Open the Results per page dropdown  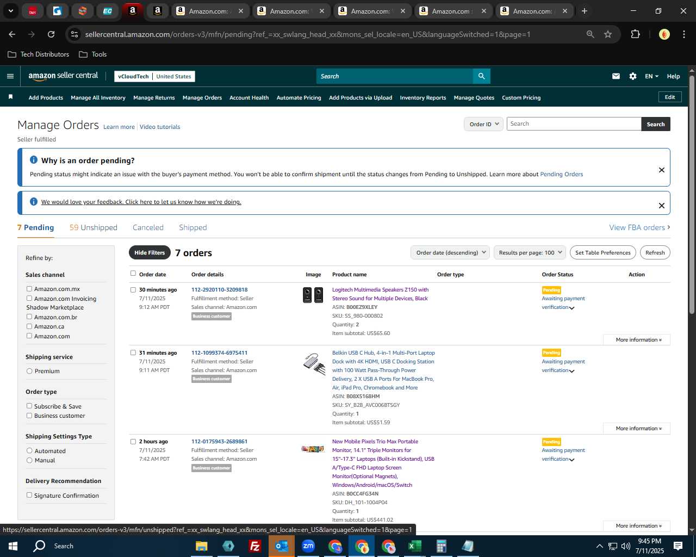click(530, 252)
